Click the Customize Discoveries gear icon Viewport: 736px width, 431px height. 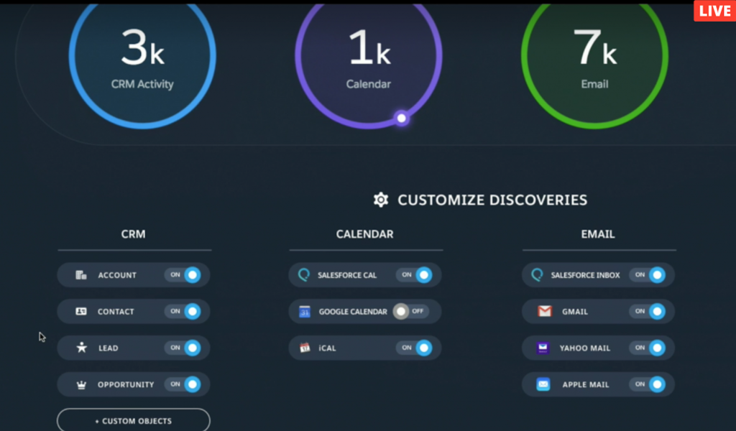tap(381, 200)
